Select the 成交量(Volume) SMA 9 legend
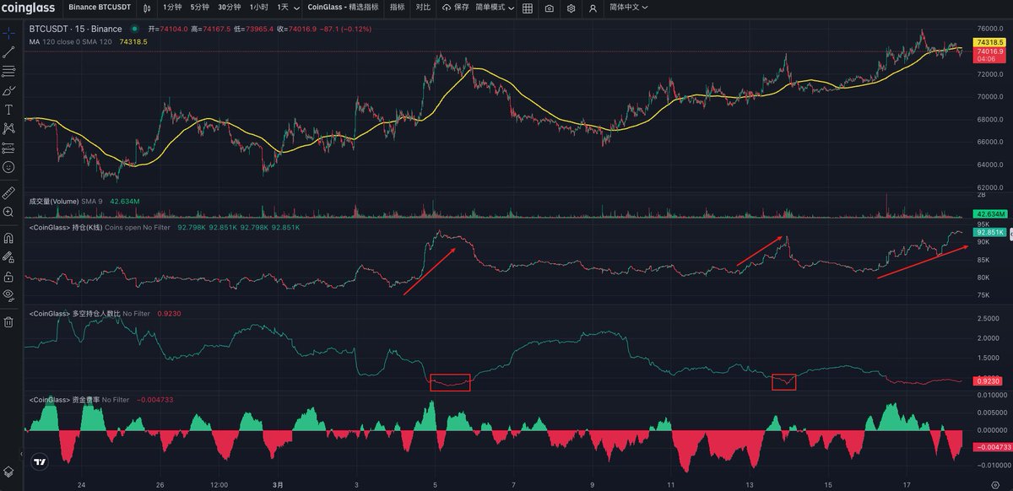1013x491 pixels. pyautogui.click(x=67, y=202)
